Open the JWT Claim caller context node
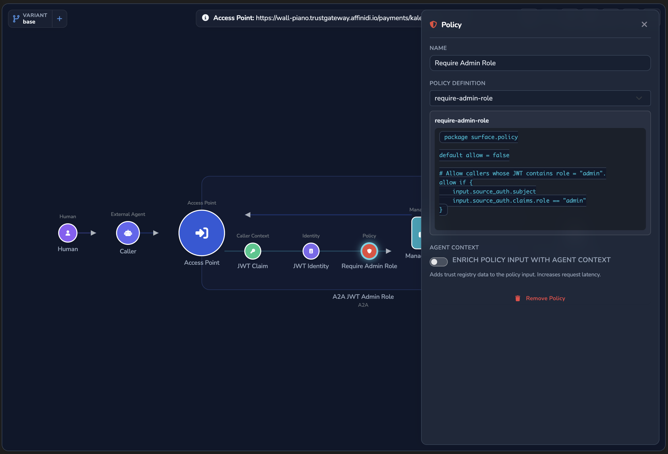 (253, 251)
